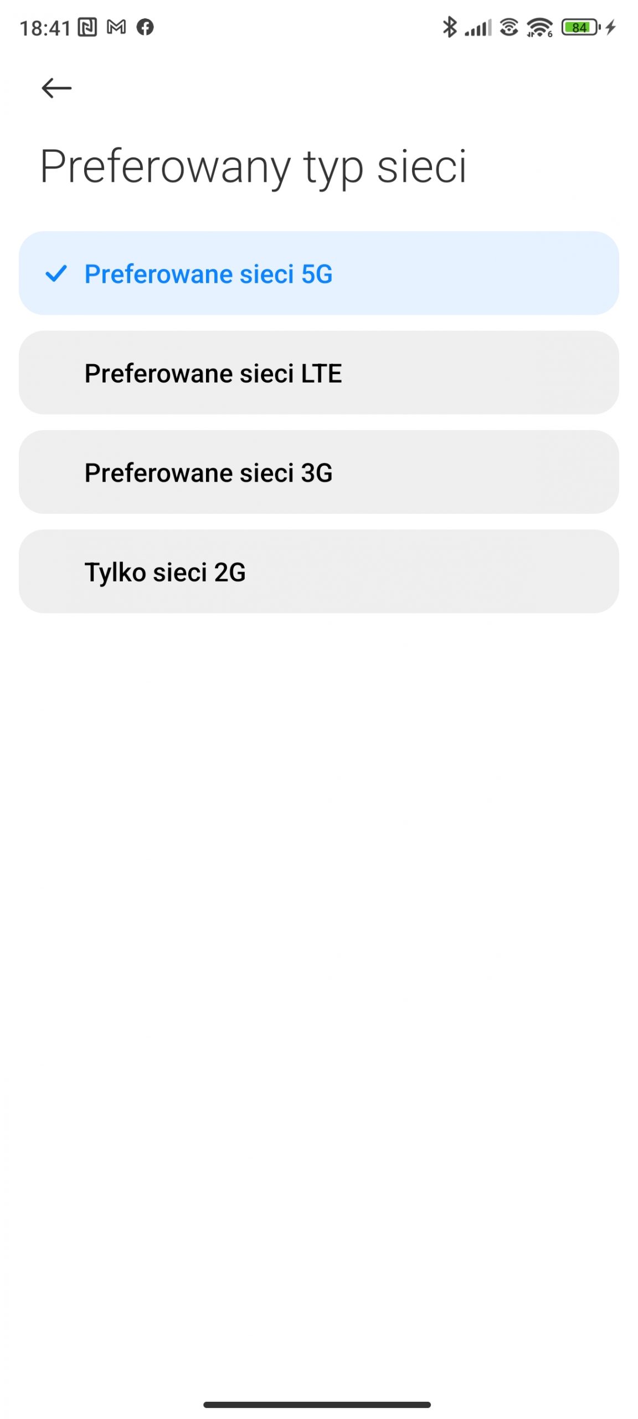
Task: Tap the charging lightning bolt icon
Action: click(x=610, y=27)
